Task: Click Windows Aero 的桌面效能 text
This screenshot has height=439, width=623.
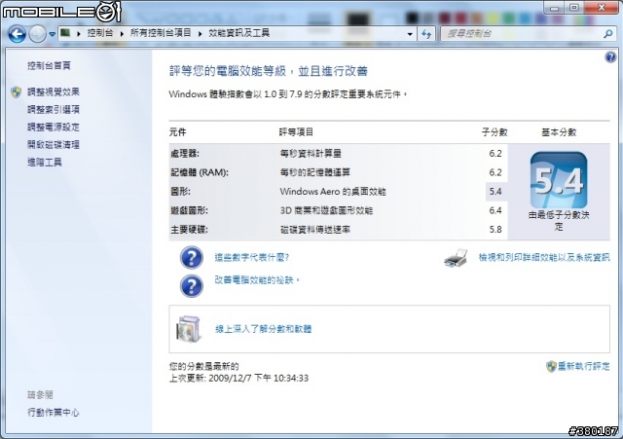Action: [333, 192]
